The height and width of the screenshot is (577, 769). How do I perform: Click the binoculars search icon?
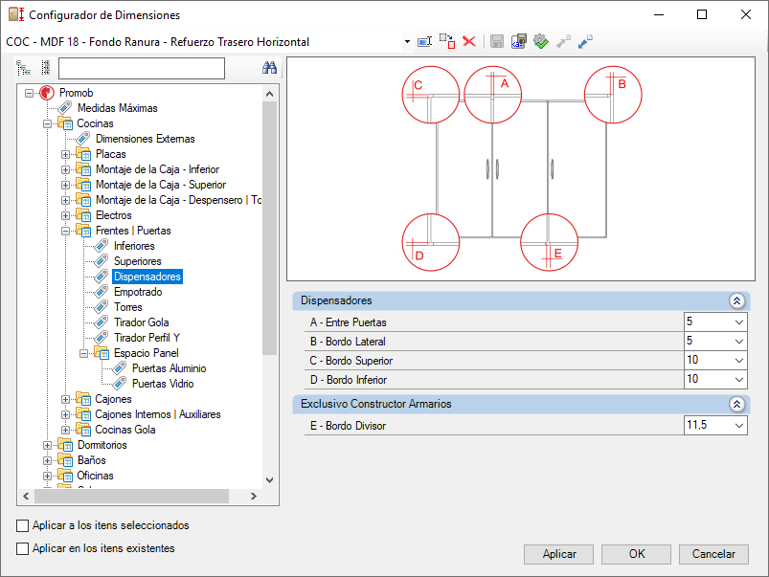pyautogui.click(x=269, y=68)
